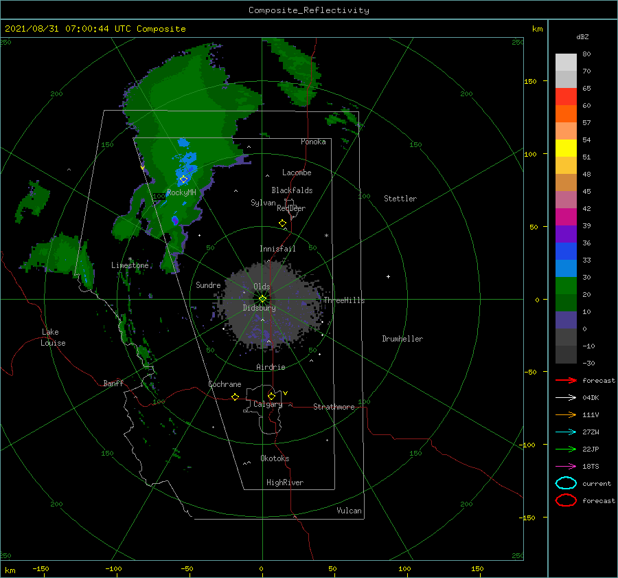Click the red forecast ellipse legend icon
The height and width of the screenshot is (578, 618).
click(x=566, y=500)
